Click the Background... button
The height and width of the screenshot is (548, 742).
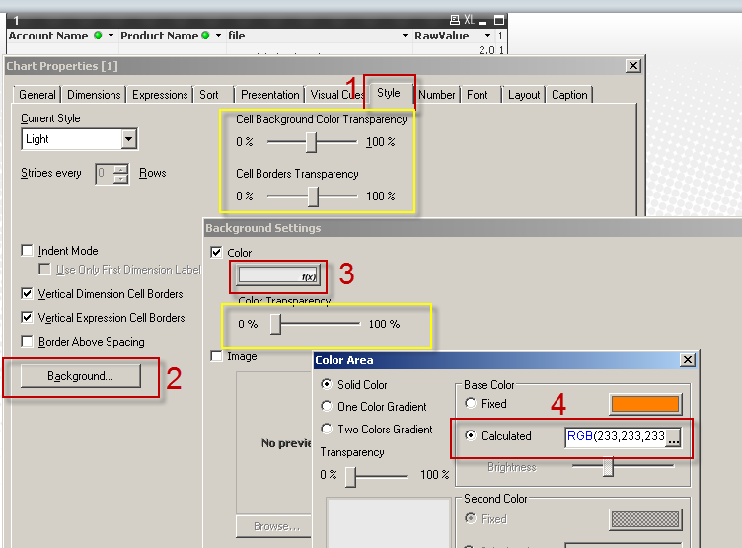click(x=81, y=376)
